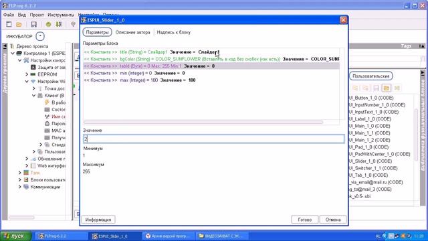Click the highlighted folder icon in library toolbar
Viewport: 428px width, 241px height.
pyautogui.click(x=387, y=88)
